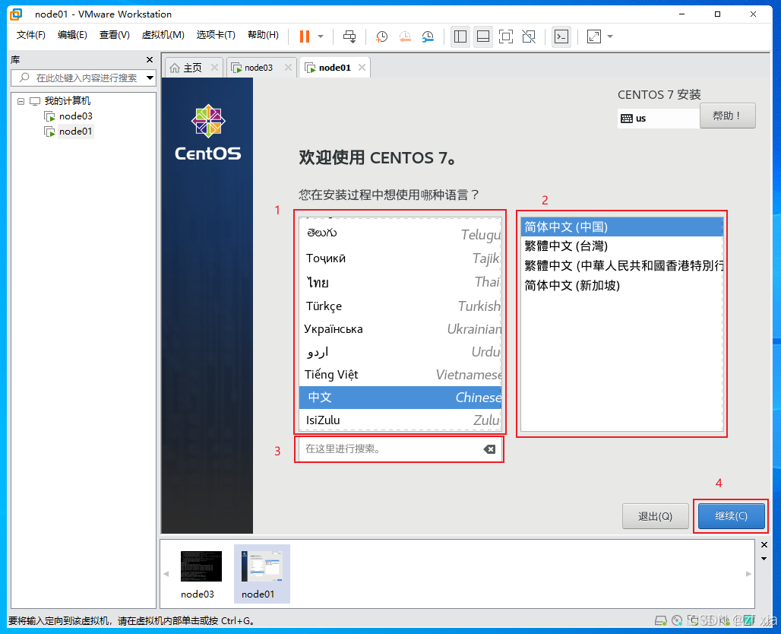This screenshot has height=634, width=781.
Task: Open the stretch display dropdown arrow
Action: point(610,36)
